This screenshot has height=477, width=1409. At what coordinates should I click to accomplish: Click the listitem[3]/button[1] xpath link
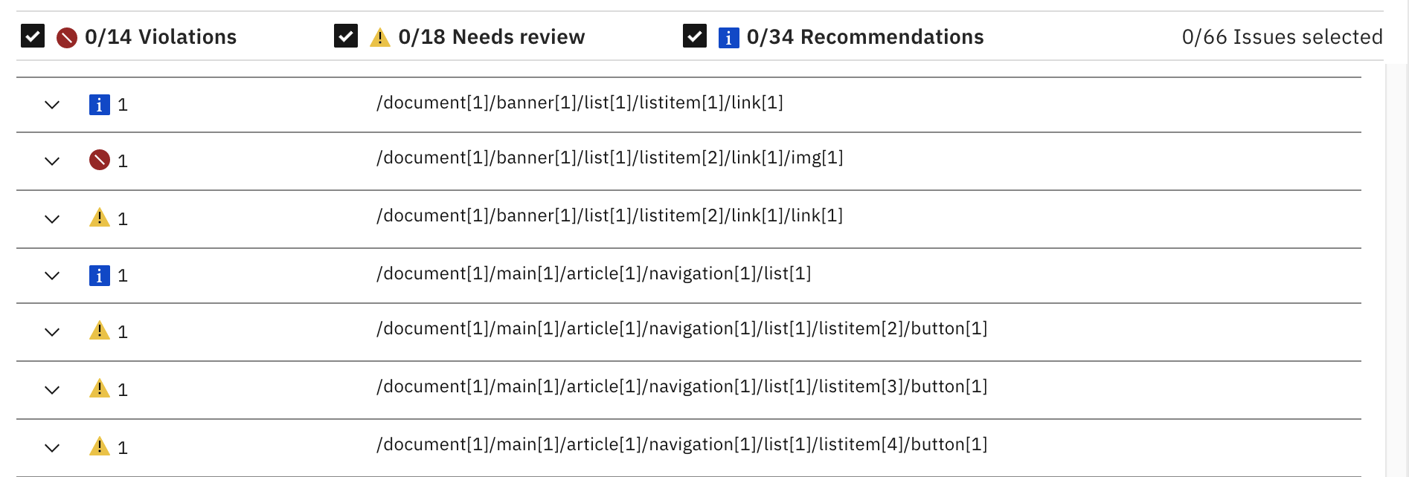[681, 386]
